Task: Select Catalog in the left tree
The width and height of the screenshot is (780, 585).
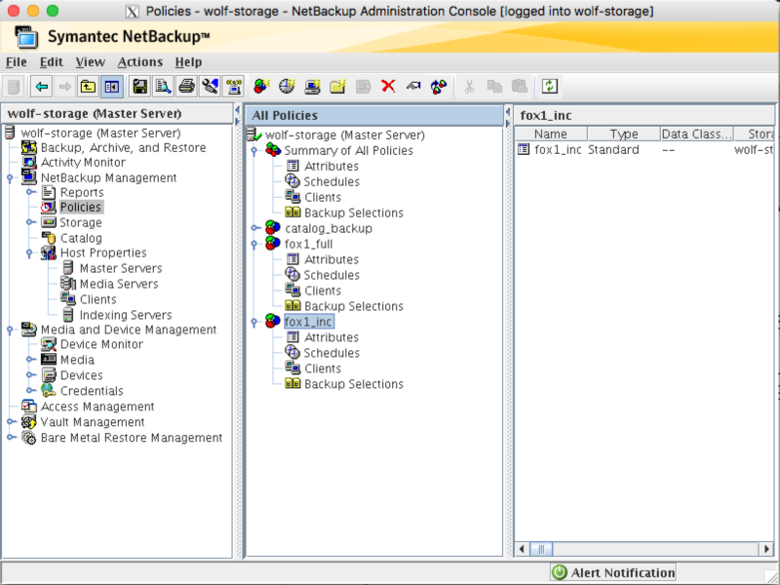Action: [x=81, y=238]
